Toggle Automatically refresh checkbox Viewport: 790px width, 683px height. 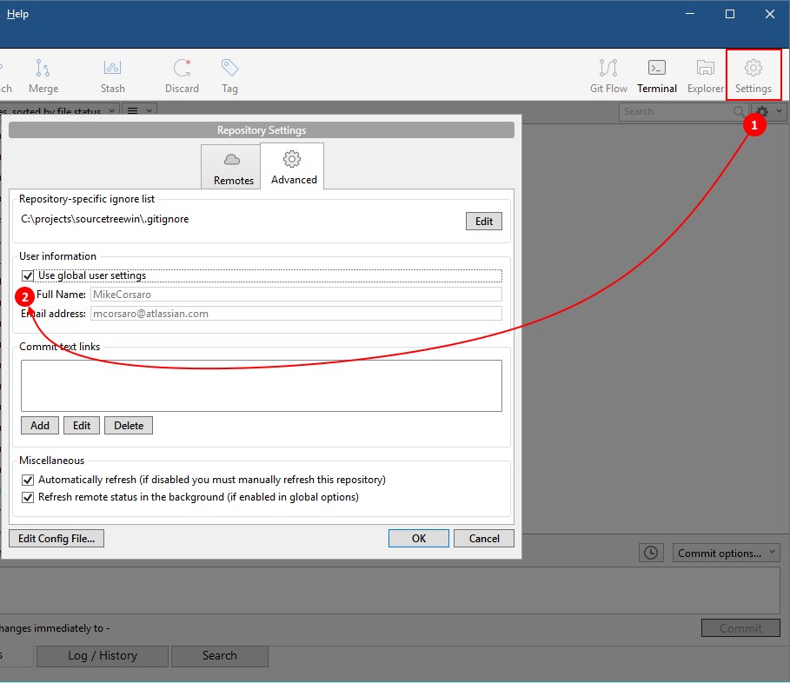pyautogui.click(x=28, y=480)
